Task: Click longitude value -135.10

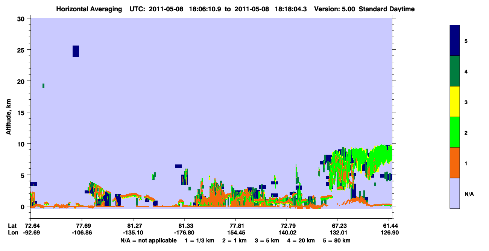Action: [x=133, y=233]
